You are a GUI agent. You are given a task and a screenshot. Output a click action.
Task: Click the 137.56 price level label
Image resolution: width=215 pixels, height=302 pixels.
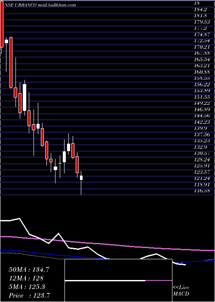pyautogui.click(x=202, y=134)
